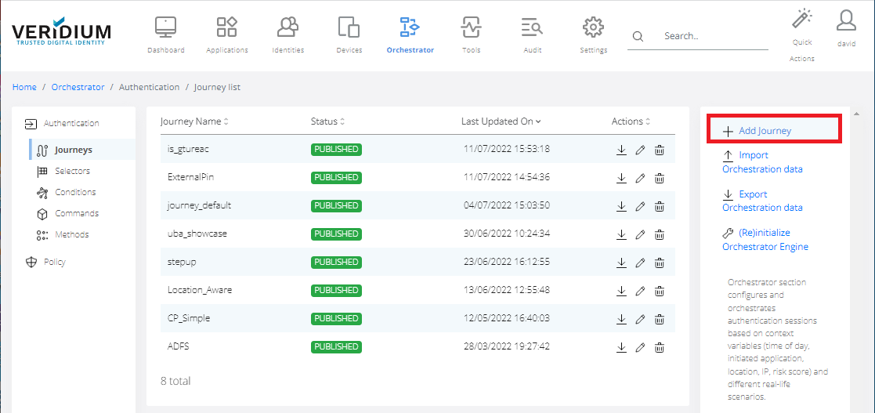Sort by Last Updated On column
Image resolution: width=875 pixels, height=413 pixels.
click(x=501, y=121)
